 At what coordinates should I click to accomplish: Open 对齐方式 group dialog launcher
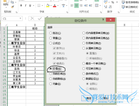coord(101,12)
